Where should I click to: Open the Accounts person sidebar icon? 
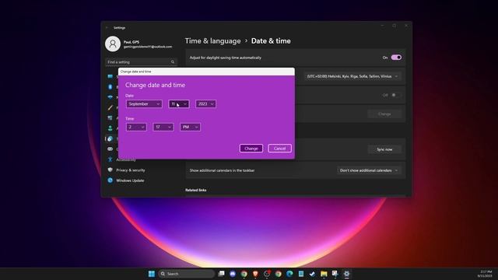click(x=110, y=128)
